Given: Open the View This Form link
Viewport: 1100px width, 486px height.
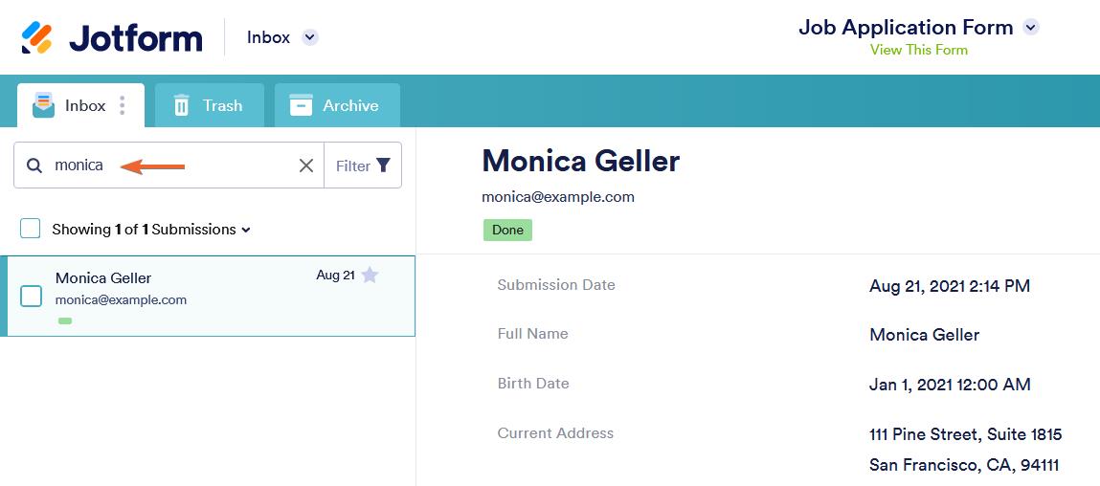Looking at the screenshot, I should [x=918, y=50].
